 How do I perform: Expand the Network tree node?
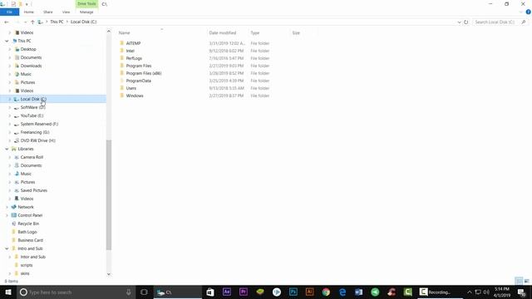[7, 207]
